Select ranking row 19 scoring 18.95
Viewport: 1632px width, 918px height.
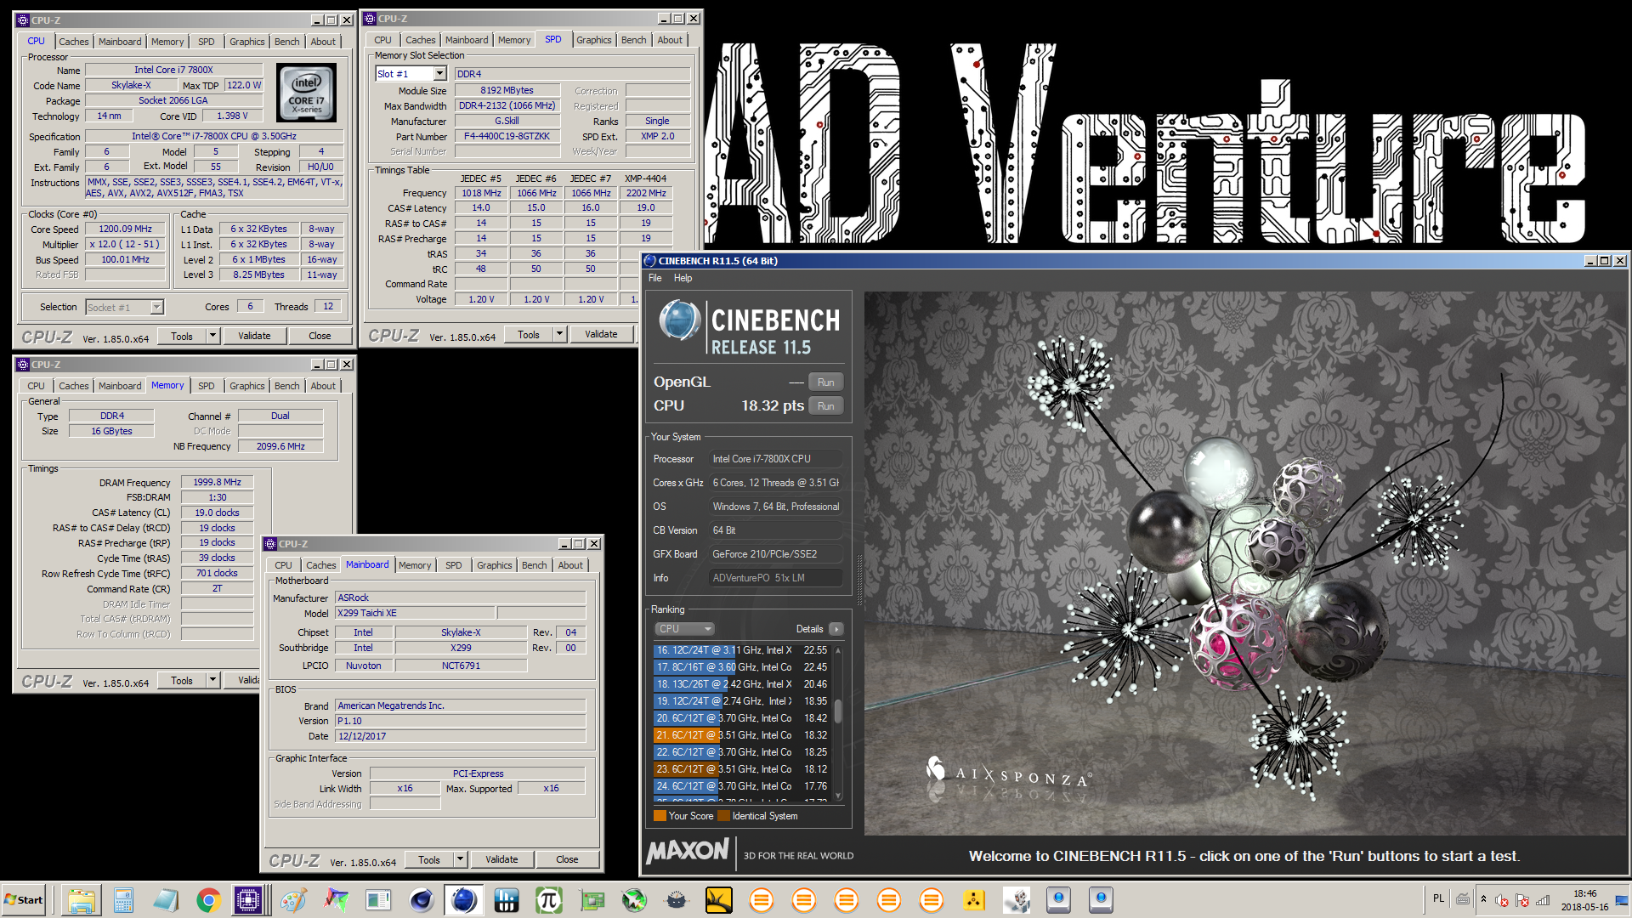click(742, 701)
